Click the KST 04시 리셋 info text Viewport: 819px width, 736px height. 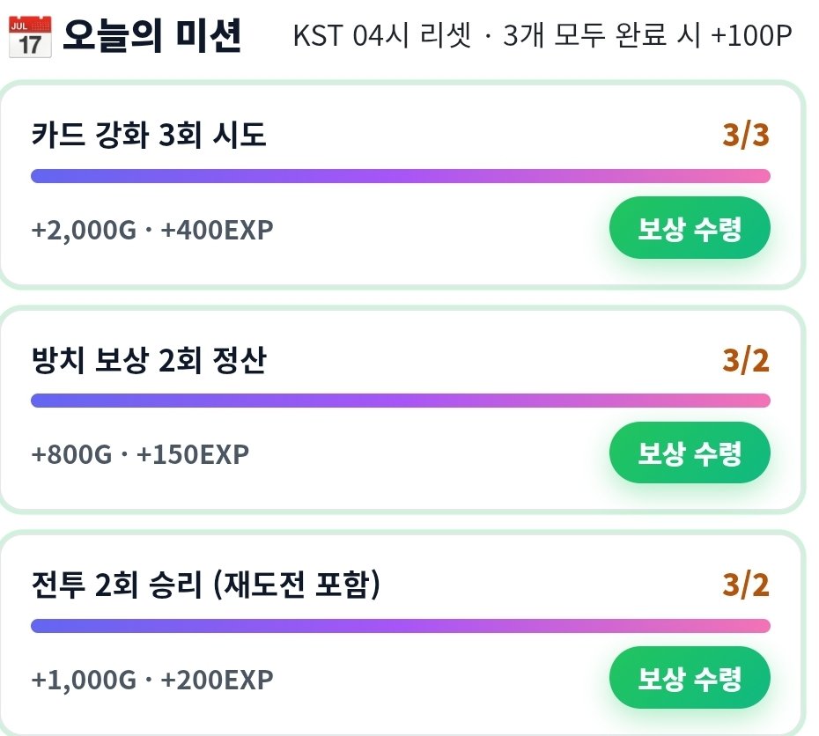382,35
